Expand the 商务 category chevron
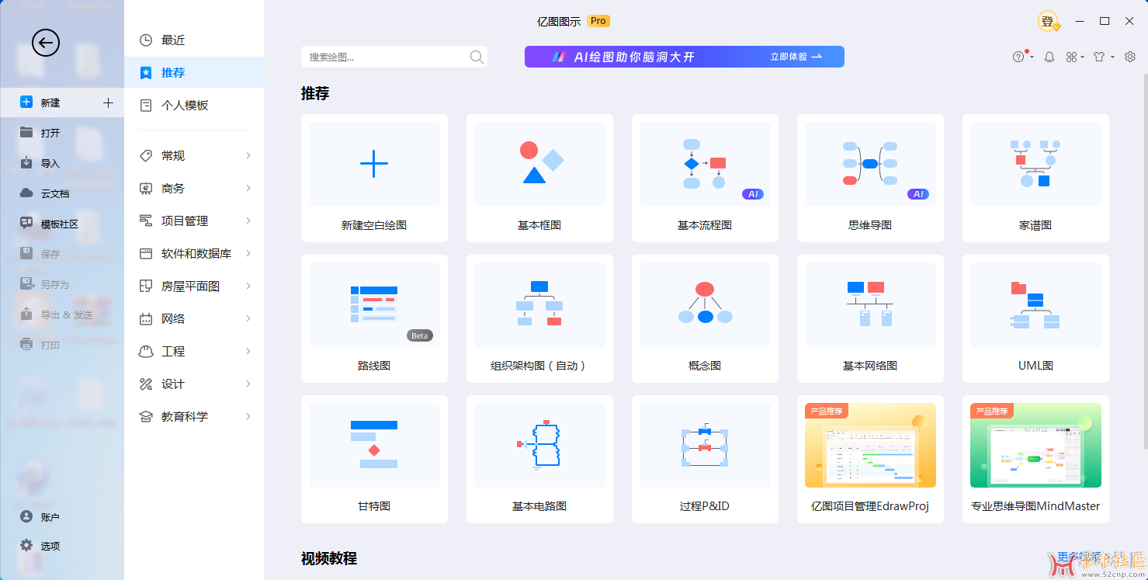Image resolution: width=1148 pixels, height=580 pixels. (x=248, y=189)
